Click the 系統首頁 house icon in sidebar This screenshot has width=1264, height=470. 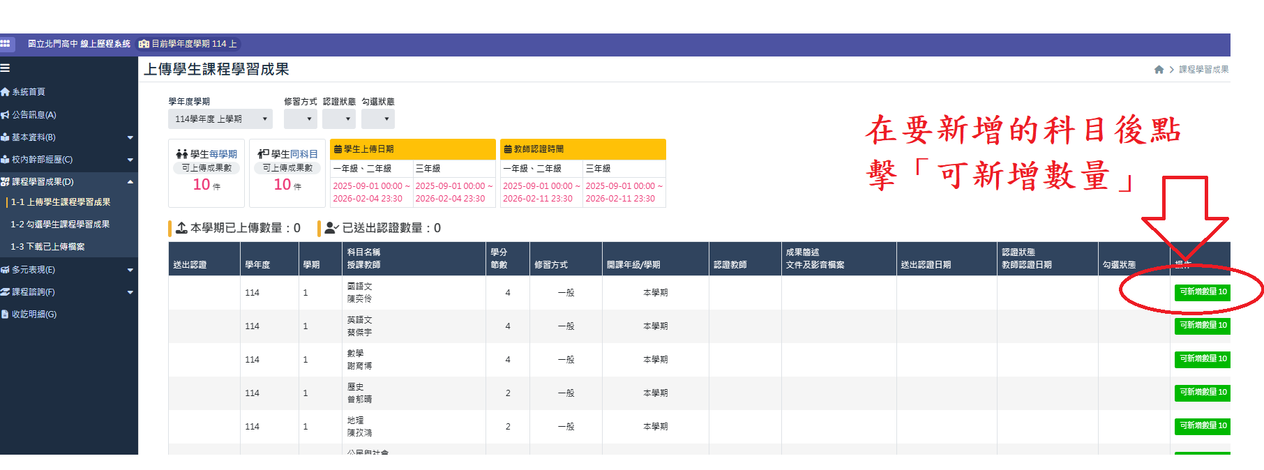click(x=5, y=92)
